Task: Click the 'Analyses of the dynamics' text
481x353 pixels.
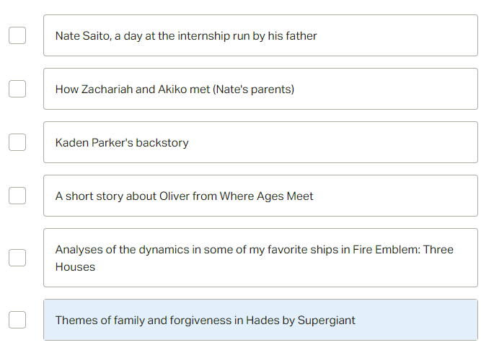Action: click(122, 250)
